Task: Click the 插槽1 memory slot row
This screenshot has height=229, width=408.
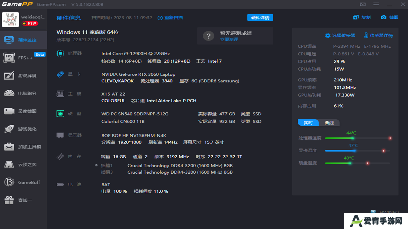Action: point(167,165)
